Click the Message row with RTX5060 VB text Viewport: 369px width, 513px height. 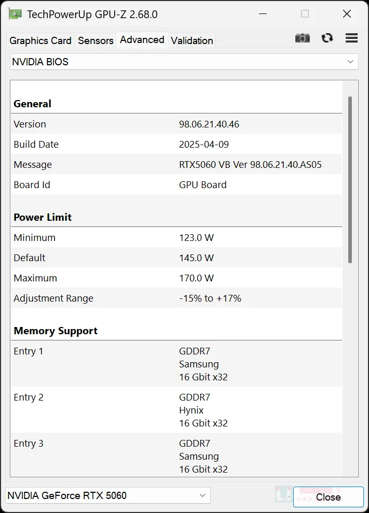tap(176, 165)
